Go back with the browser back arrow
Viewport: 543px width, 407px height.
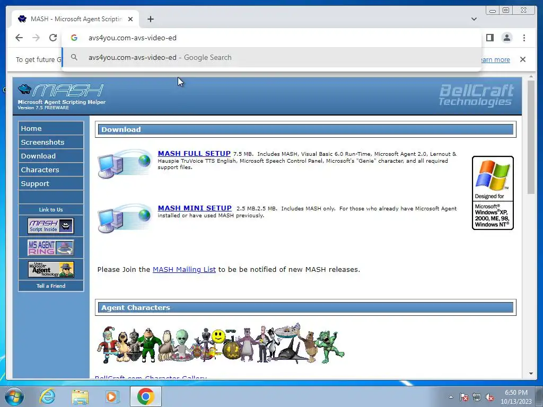tap(19, 38)
